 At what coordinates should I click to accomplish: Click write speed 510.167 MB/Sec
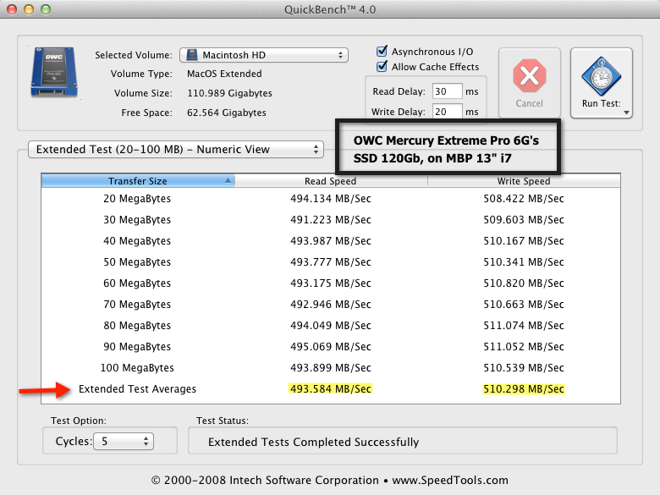(524, 241)
